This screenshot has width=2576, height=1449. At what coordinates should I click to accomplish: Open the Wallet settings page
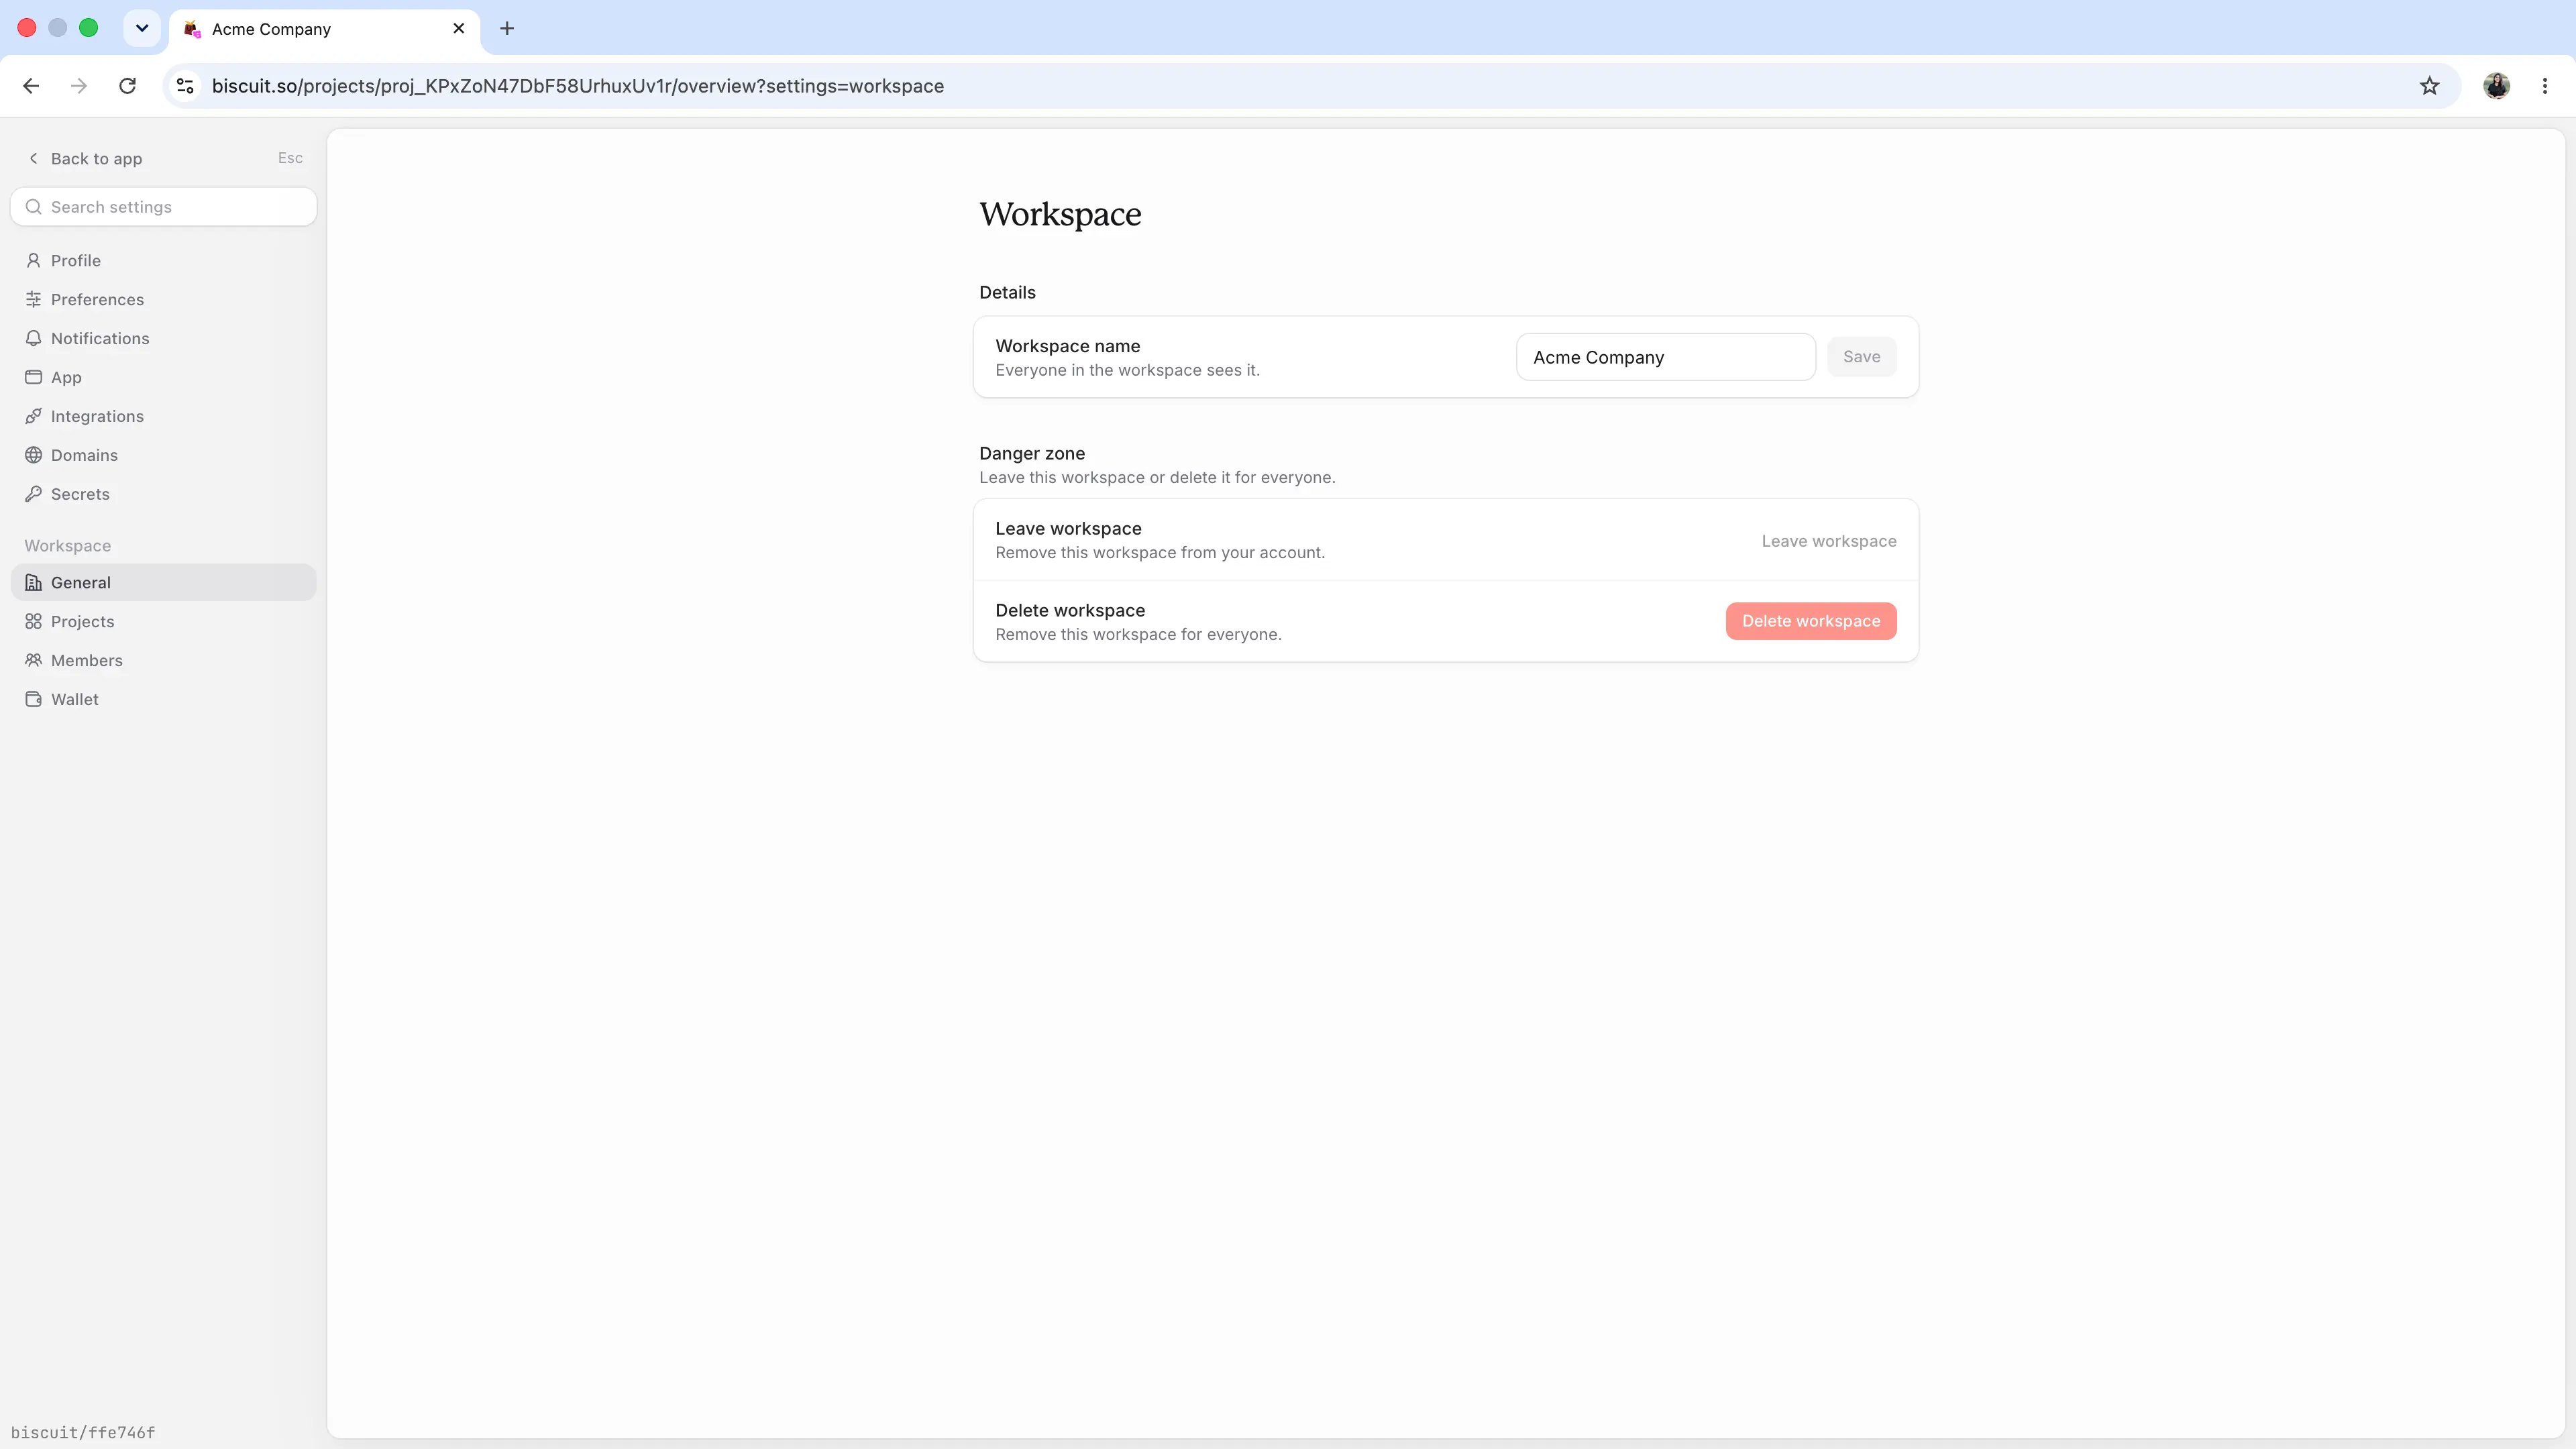click(163, 699)
